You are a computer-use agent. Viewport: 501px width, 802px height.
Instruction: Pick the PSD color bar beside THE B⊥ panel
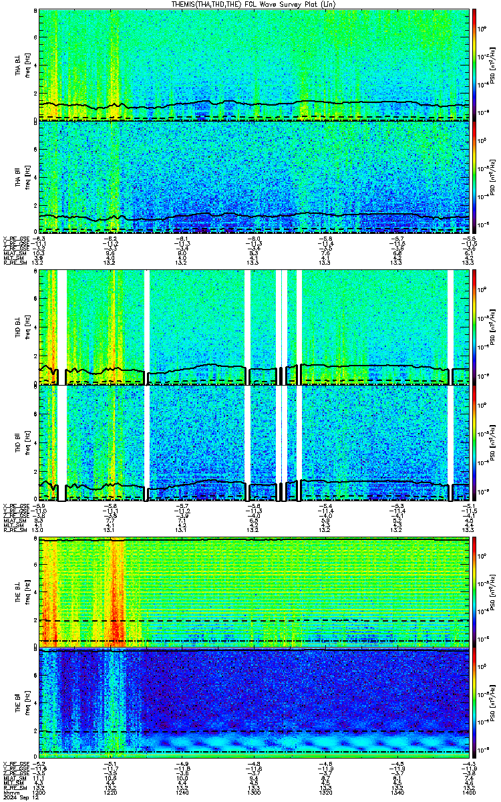click(474, 592)
